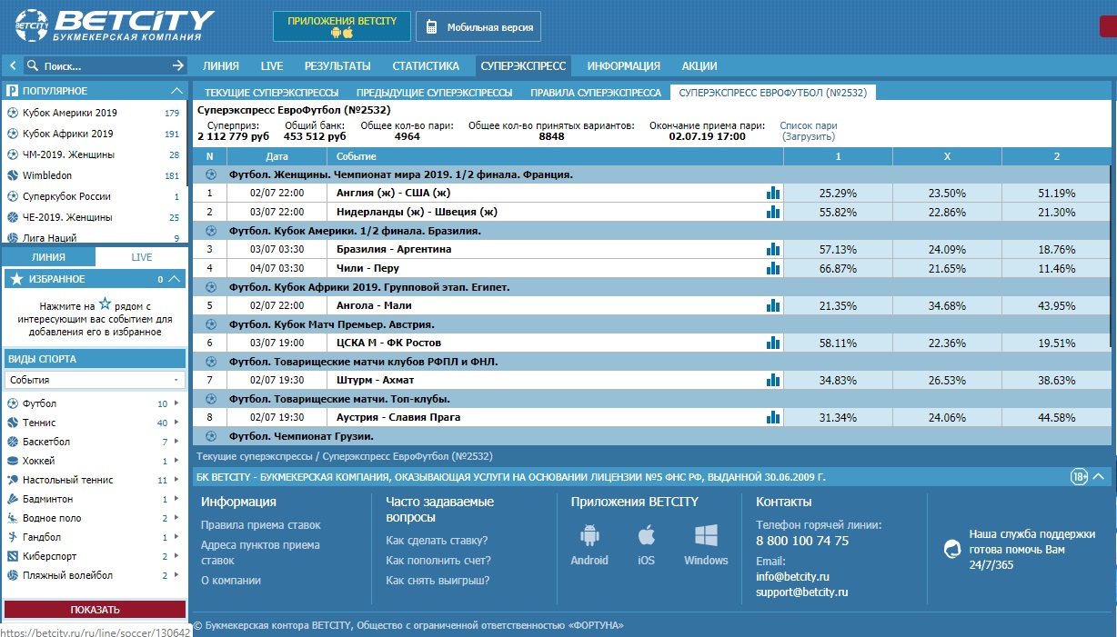Expand Настольный теннис sport category
The height and width of the screenshot is (637, 1117).
click(x=176, y=480)
